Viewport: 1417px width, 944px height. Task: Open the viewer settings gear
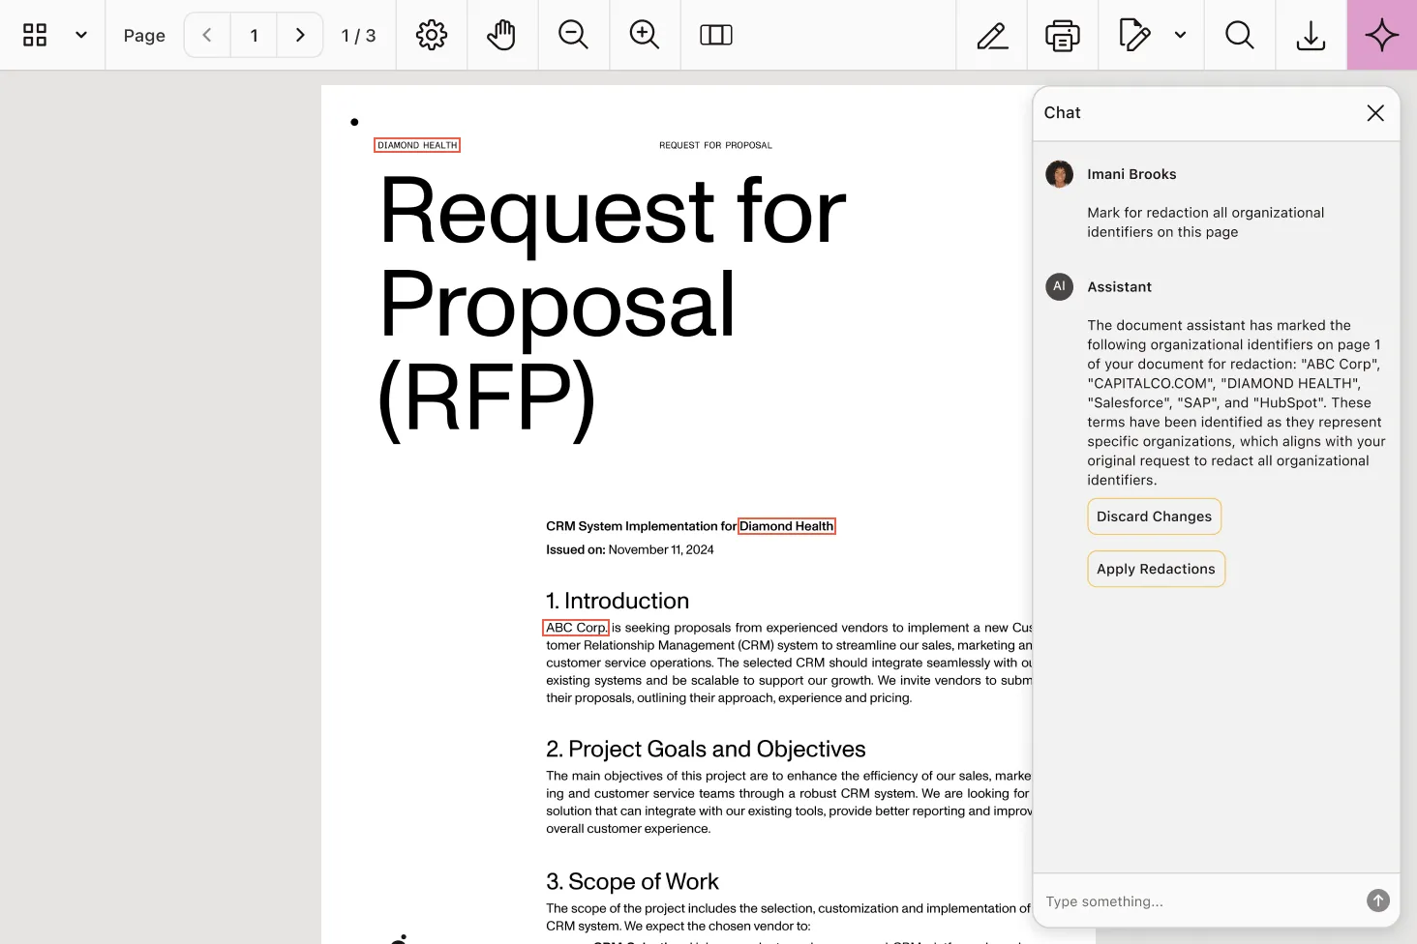tap(432, 35)
